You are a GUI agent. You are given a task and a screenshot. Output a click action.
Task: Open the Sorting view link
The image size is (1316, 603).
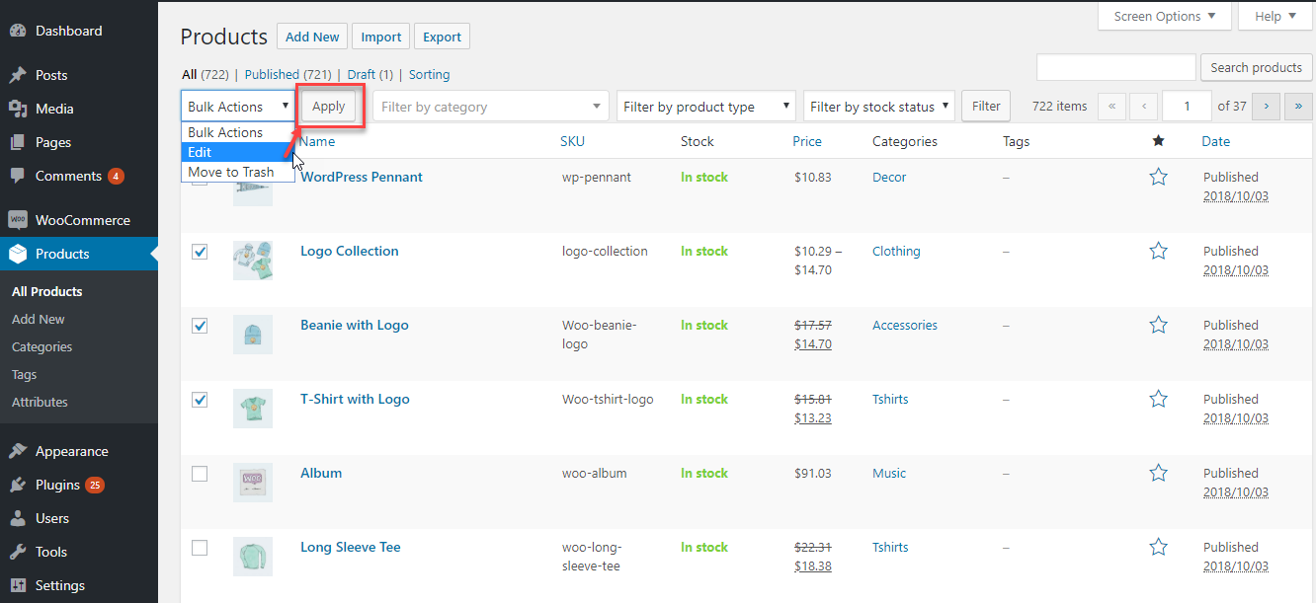tap(429, 74)
